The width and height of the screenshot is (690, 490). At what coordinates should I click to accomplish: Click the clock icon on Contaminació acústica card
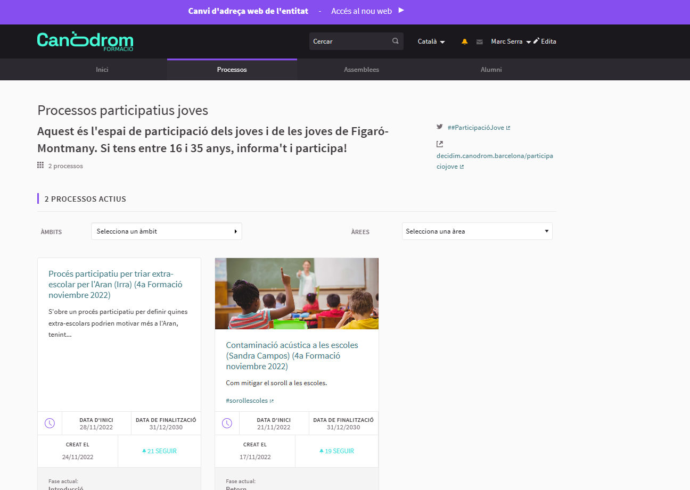click(x=227, y=423)
